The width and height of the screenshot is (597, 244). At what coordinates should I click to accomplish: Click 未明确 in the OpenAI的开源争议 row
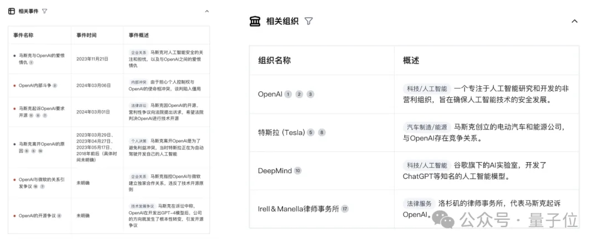tap(83, 216)
